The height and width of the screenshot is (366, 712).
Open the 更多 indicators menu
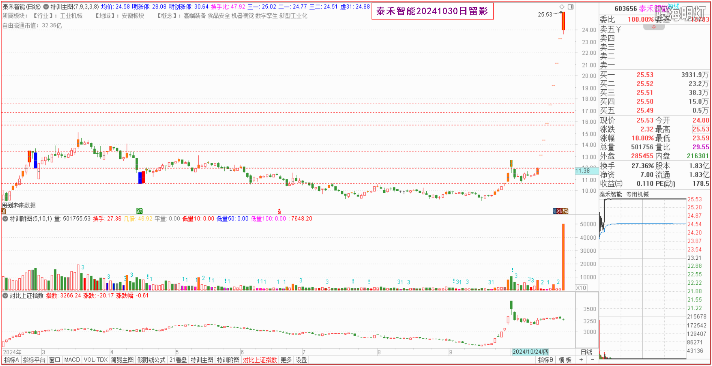click(286, 360)
